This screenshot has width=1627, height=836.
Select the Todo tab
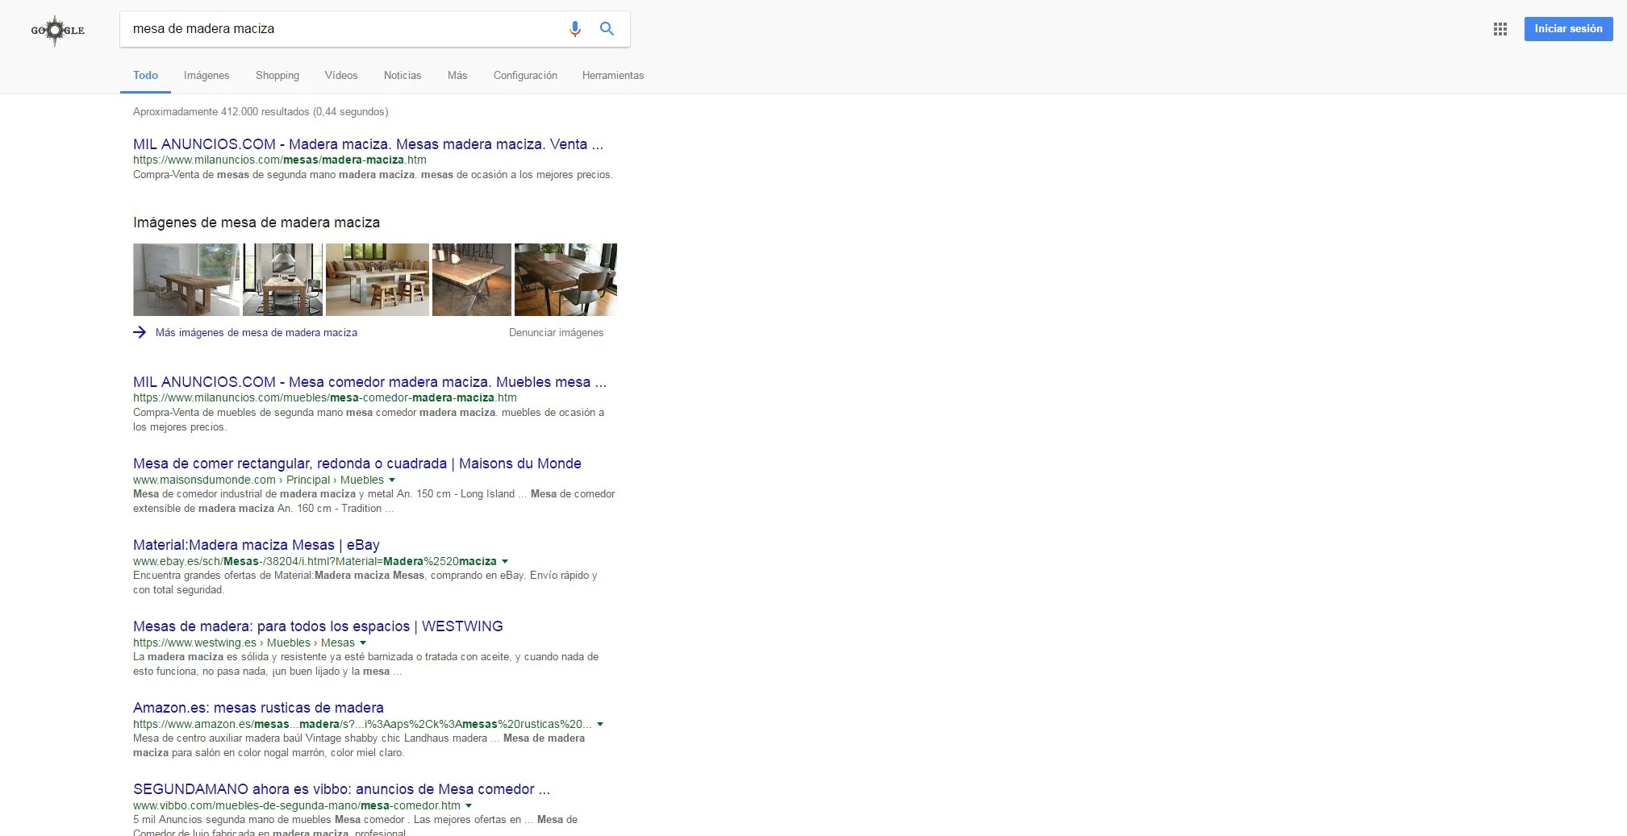[145, 75]
